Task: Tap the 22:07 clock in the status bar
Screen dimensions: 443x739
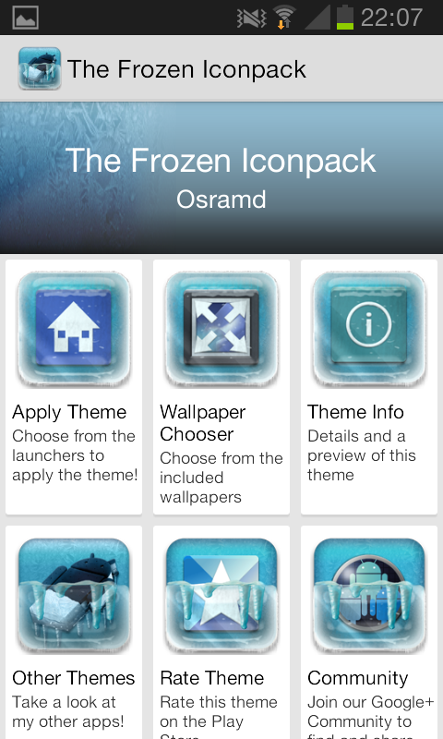Action: pyautogui.click(x=391, y=18)
